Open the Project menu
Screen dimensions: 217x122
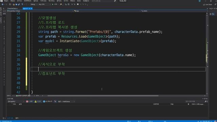tap(27, 1)
